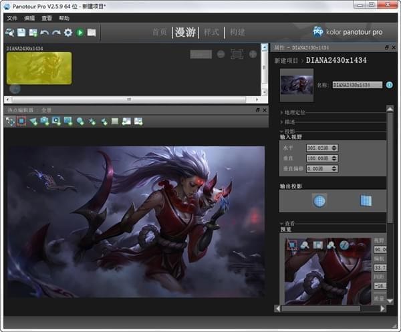Click the zoom-out minus button in tour panel
This screenshot has width=401, height=332.
coord(221,53)
